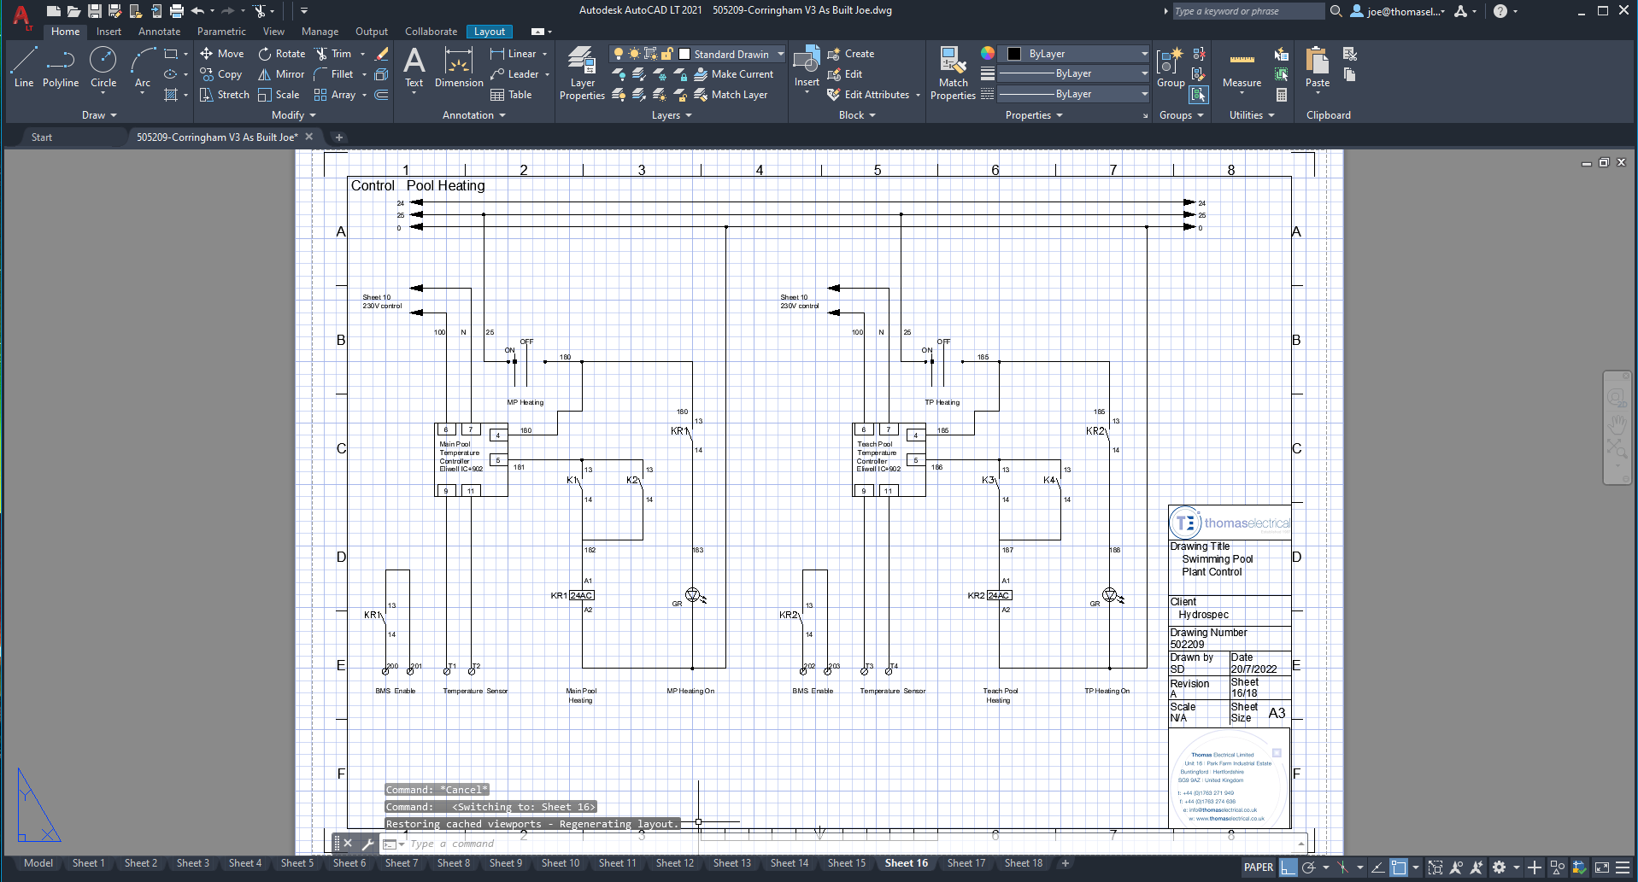Toggle layer on/off lightbulb icon
The image size is (1638, 882).
(x=619, y=54)
